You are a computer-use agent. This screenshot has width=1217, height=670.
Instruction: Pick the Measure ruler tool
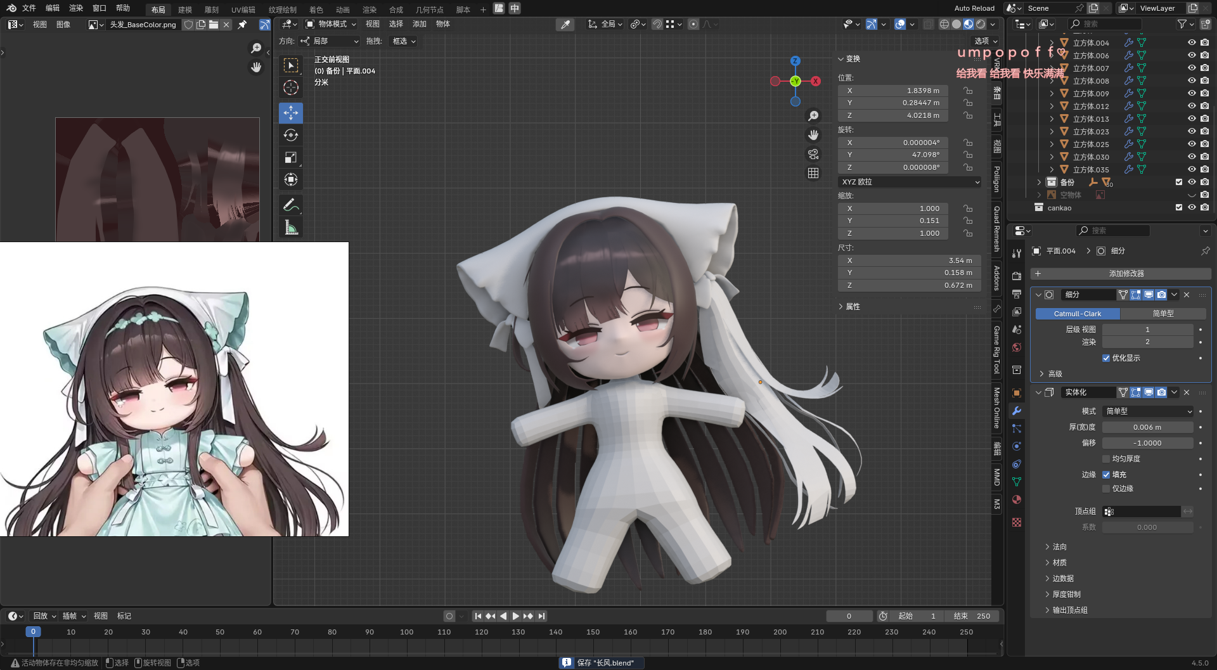[290, 228]
